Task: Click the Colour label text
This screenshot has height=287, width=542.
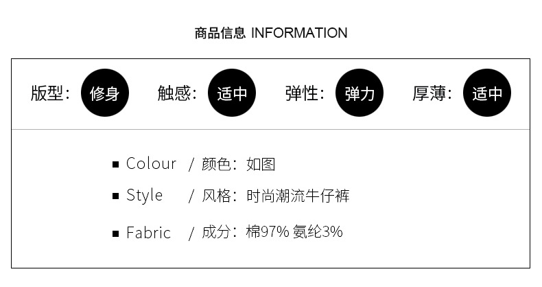Action: click(x=151, y=164)
